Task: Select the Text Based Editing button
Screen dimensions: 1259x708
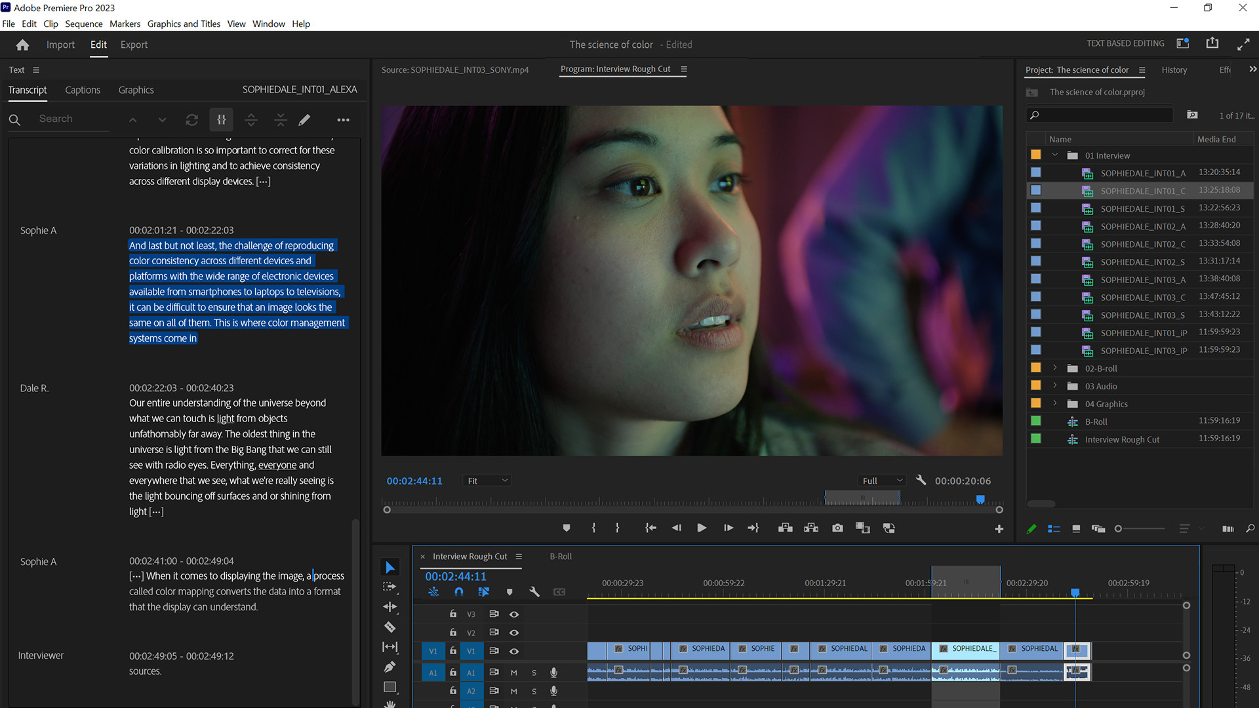Action: (x=1126, y=43)
